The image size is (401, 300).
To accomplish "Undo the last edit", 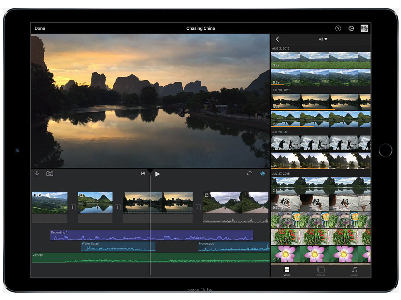I will [x=249, y=173].
